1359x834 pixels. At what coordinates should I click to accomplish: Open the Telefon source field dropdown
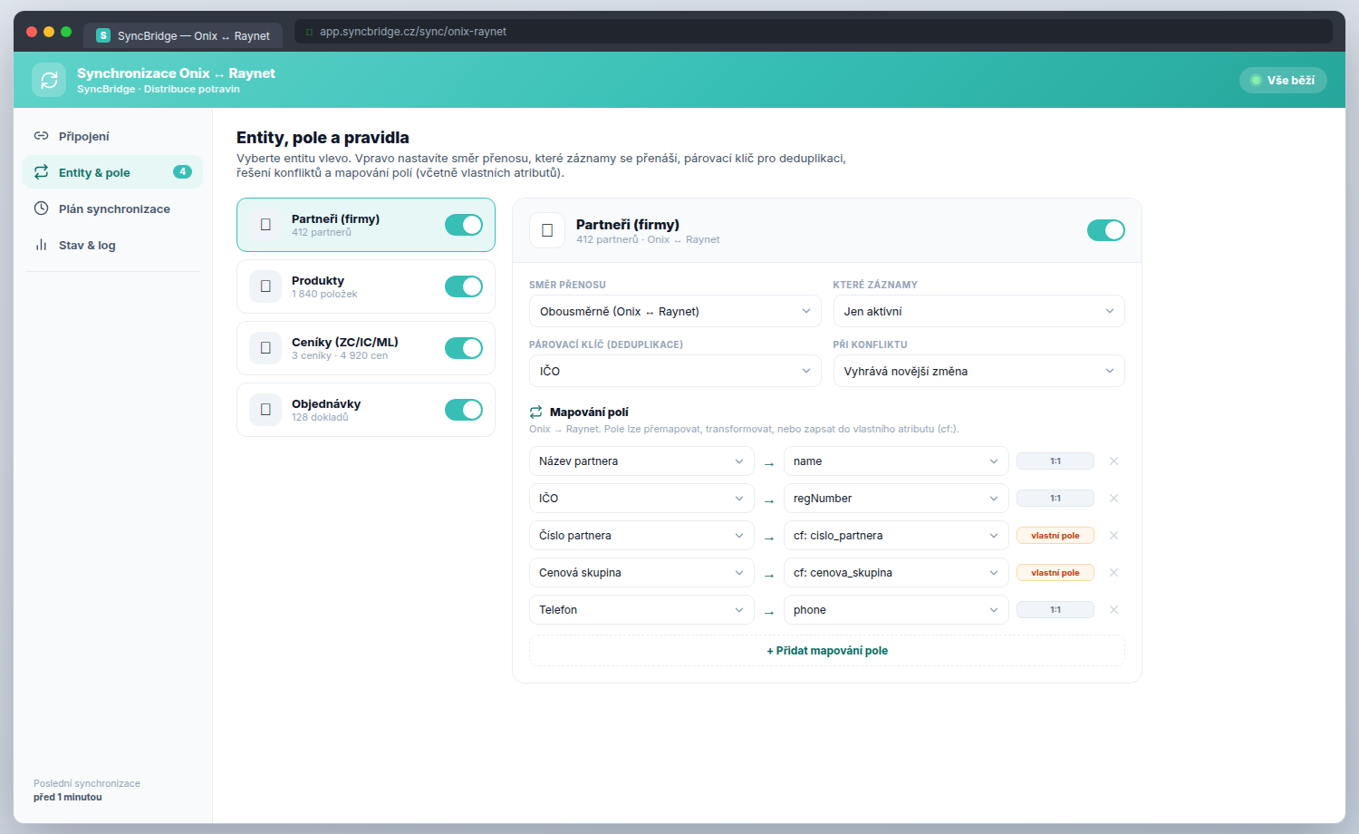(x=641, y=610)
